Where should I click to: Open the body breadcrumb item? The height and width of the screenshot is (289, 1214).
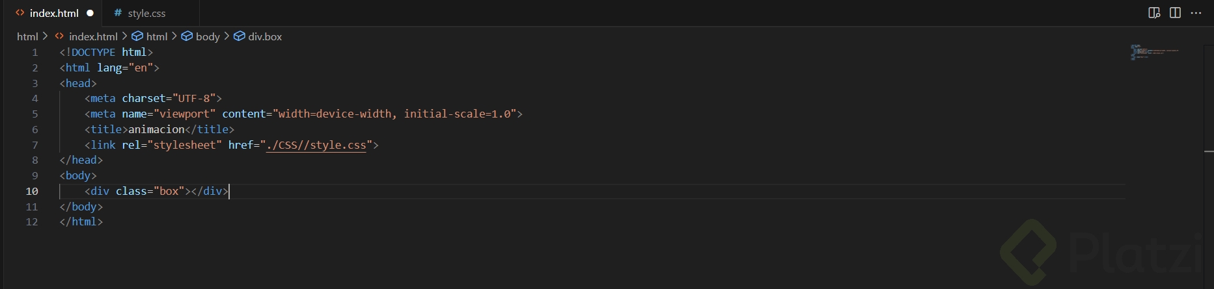(208, 36)
